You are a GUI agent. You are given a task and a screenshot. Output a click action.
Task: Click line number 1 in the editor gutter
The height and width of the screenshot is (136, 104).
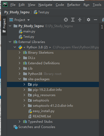pyautogui.click(x=102, y=27)
